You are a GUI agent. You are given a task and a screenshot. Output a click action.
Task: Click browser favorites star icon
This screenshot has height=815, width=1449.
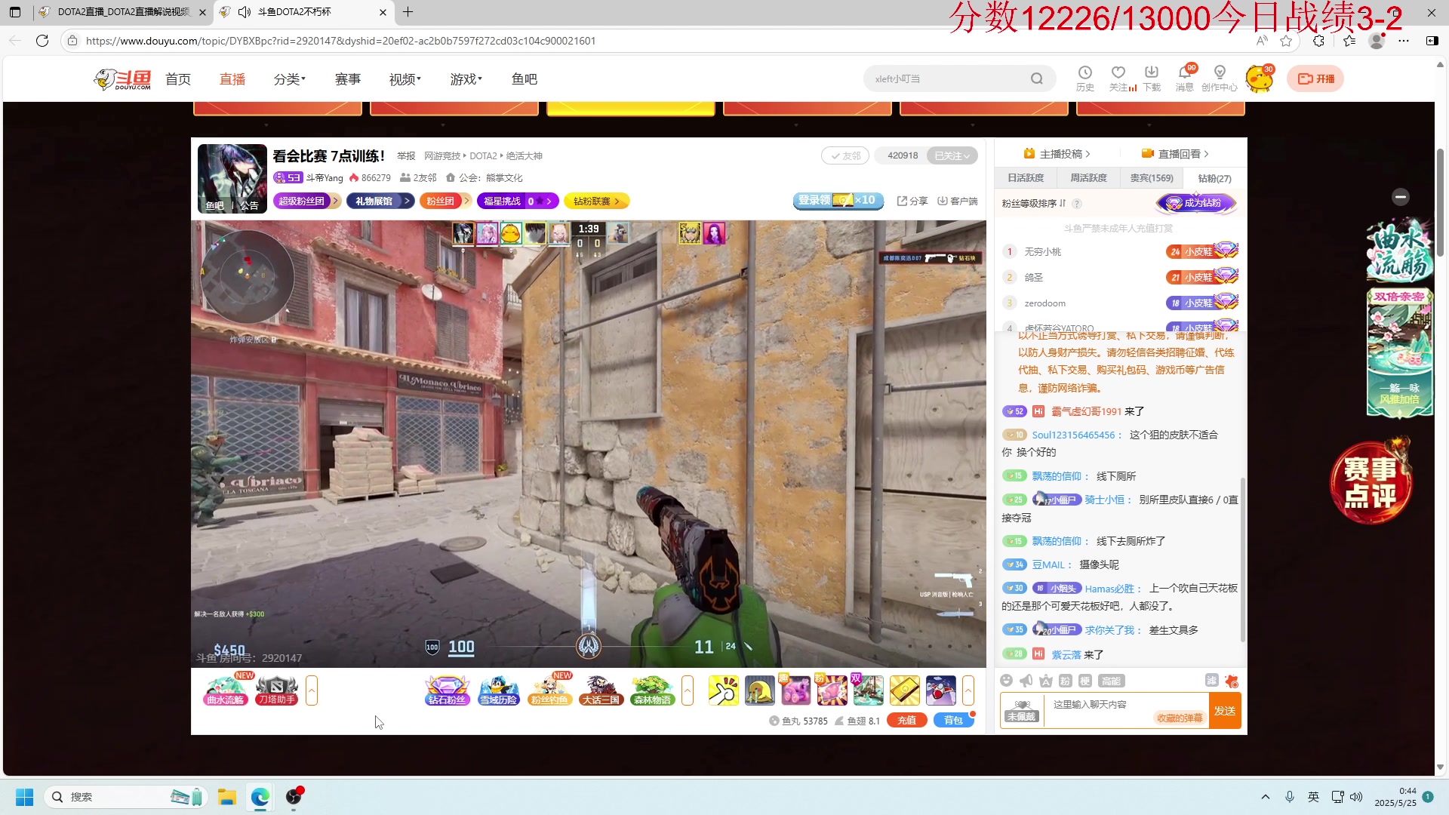pos(1286,41)
